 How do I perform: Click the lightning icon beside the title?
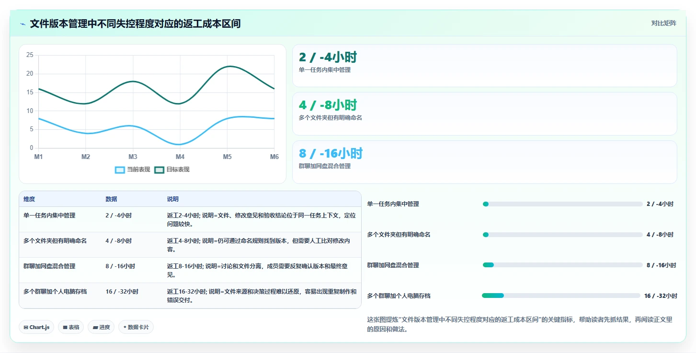coord(23,24)
